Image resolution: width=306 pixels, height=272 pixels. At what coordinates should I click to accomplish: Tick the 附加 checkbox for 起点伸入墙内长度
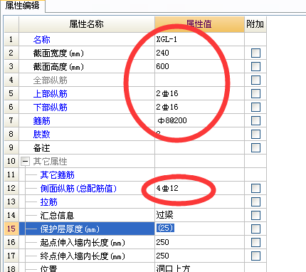pos(255,242)
